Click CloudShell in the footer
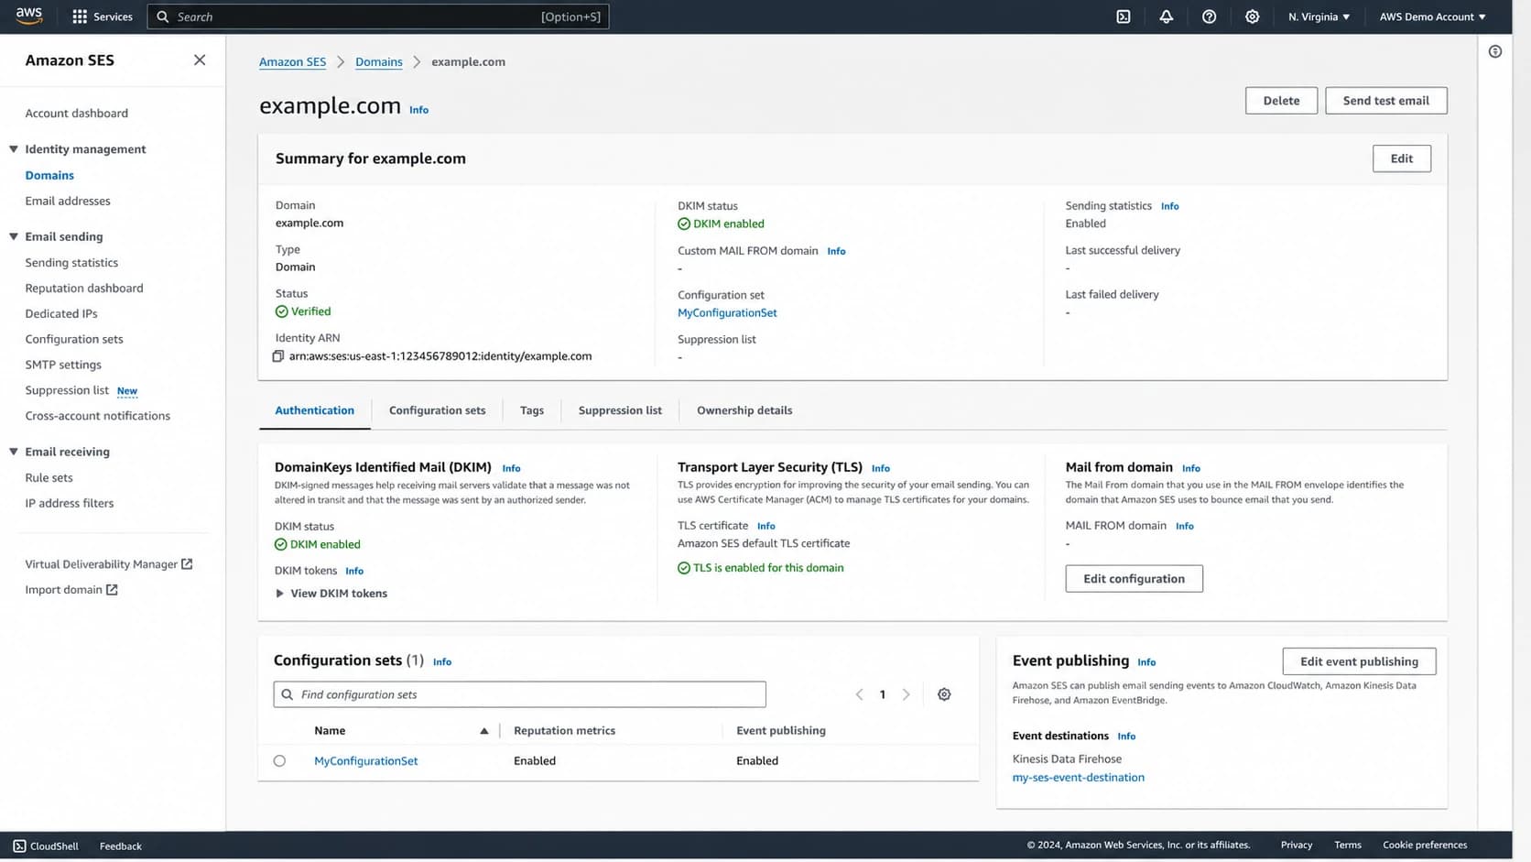 [46, 846]
